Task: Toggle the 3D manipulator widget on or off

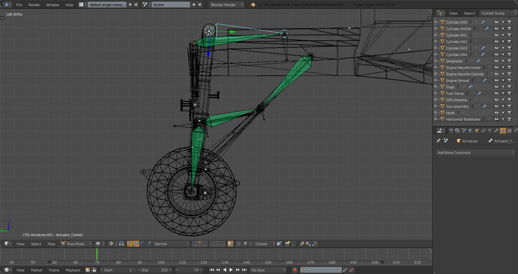Action: 130,244
